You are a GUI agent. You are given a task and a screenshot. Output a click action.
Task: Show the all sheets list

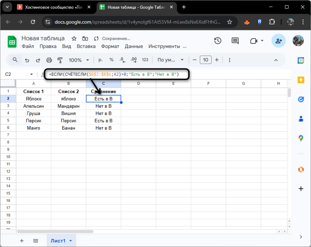[36, 241]
